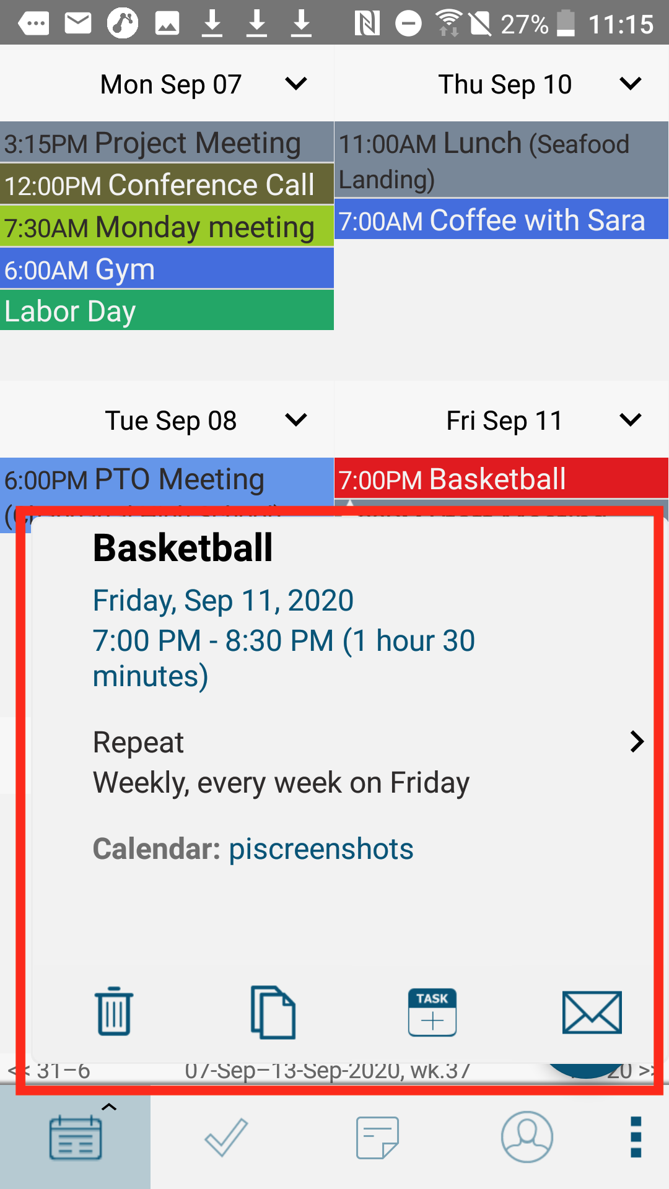
Task: Select the green Labor Day event
Action: (167, 310)
